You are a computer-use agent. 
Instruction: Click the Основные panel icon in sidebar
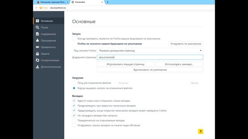(37, 21)
